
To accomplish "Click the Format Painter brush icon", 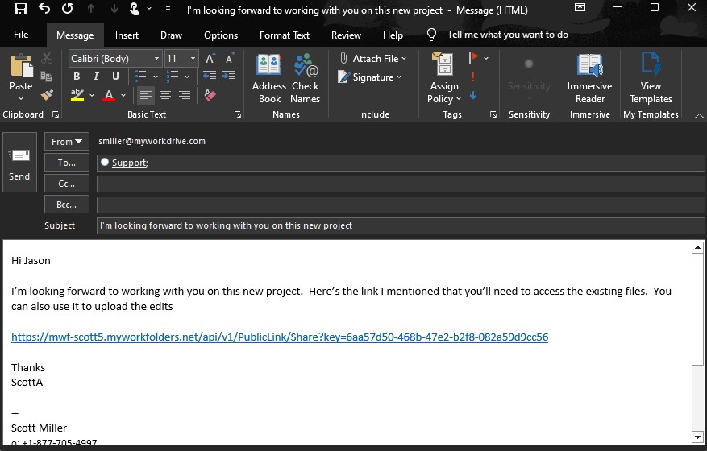I will [x=47, y=95].
